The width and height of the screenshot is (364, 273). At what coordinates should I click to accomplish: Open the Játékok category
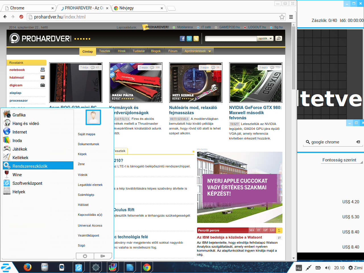point(38,149)
